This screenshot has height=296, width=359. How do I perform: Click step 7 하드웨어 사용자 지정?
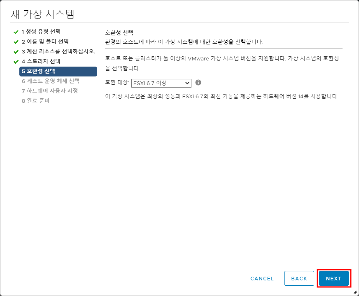point(50,91)
